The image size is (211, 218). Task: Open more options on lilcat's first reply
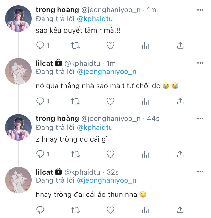(200, 63)
